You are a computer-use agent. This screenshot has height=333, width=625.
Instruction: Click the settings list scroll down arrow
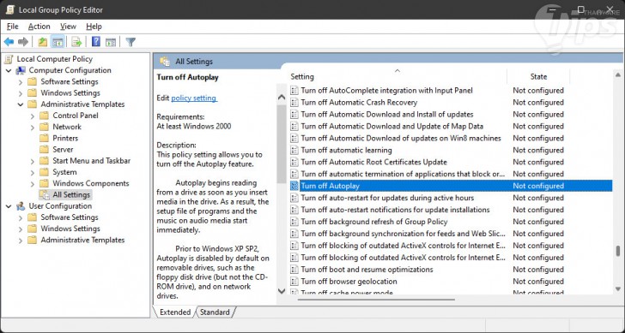coord(618,288)
